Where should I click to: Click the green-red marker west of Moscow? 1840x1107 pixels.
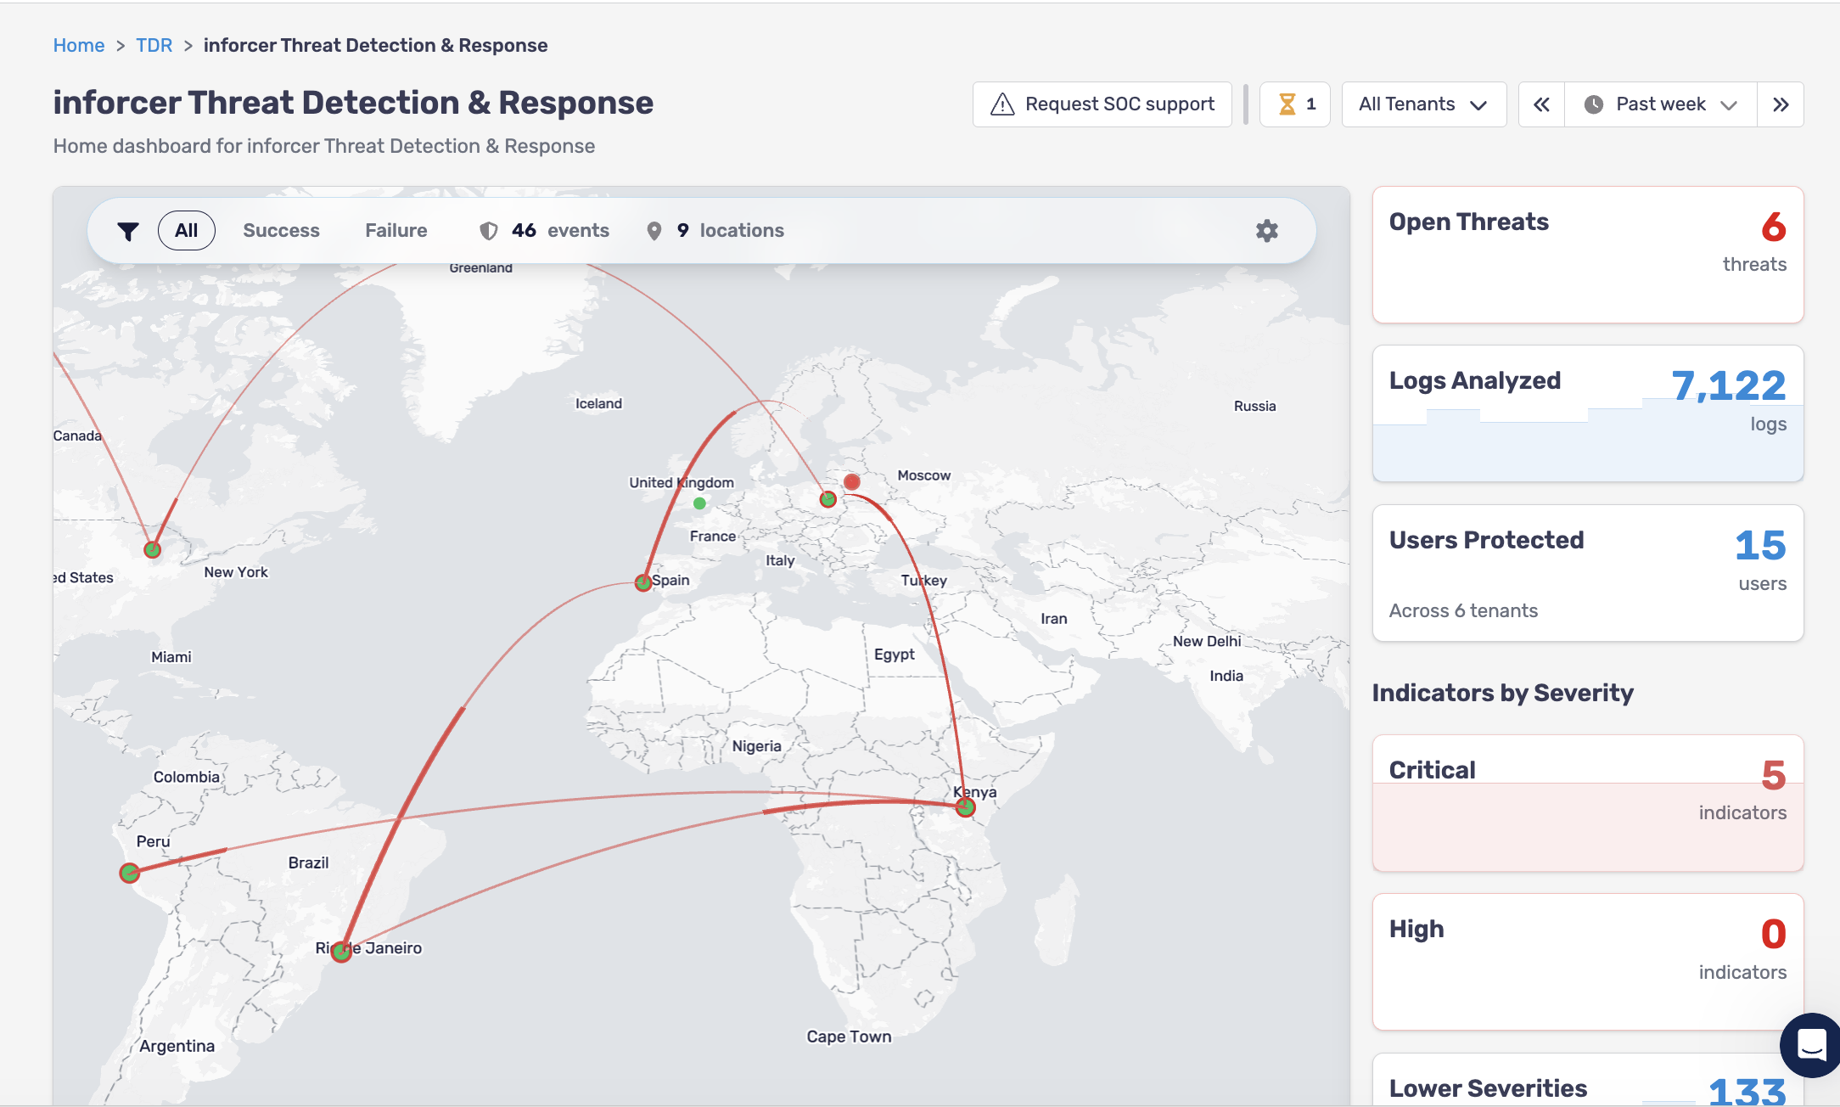click(828, 499)
